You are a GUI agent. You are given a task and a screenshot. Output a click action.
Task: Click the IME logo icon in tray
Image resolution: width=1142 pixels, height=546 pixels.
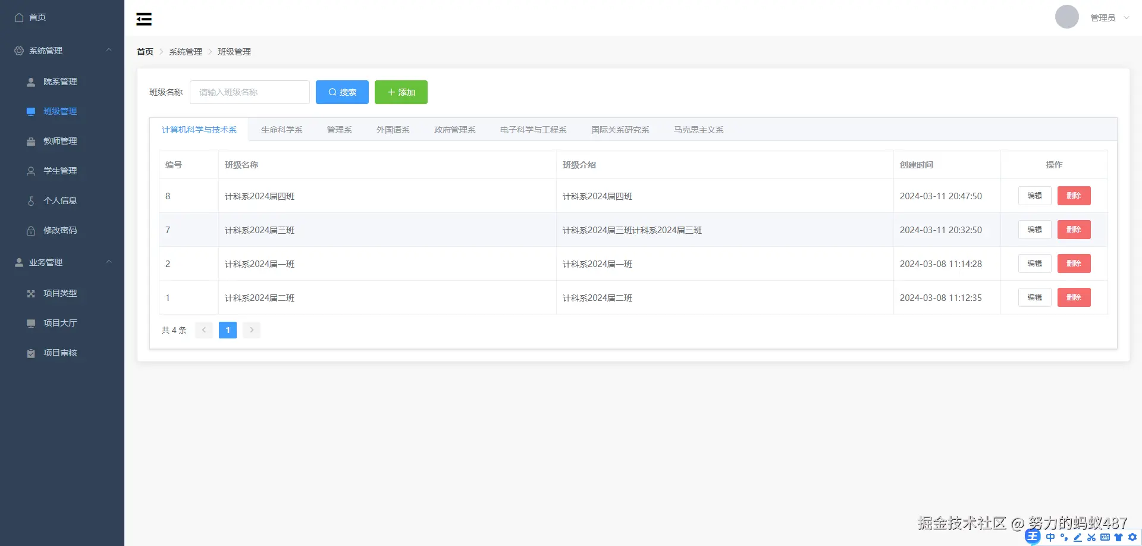[x=1033, y=536]
